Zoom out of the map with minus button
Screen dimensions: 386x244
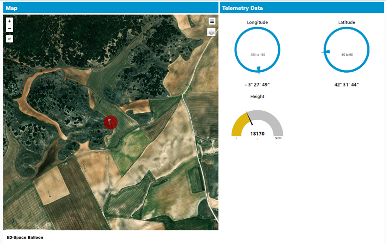[10, 29]
